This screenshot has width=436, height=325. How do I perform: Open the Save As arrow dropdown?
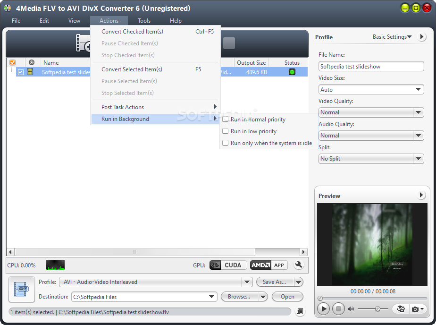(x=298, y=282)
